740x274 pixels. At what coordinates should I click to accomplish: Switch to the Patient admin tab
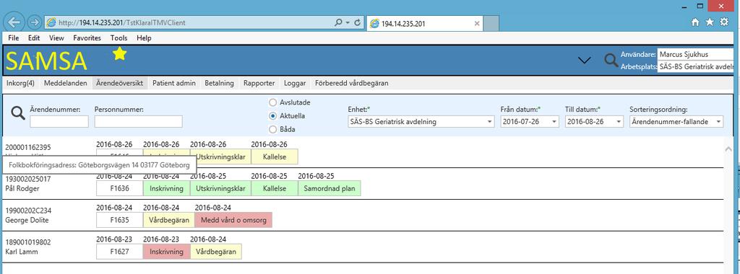coord(174,84)
